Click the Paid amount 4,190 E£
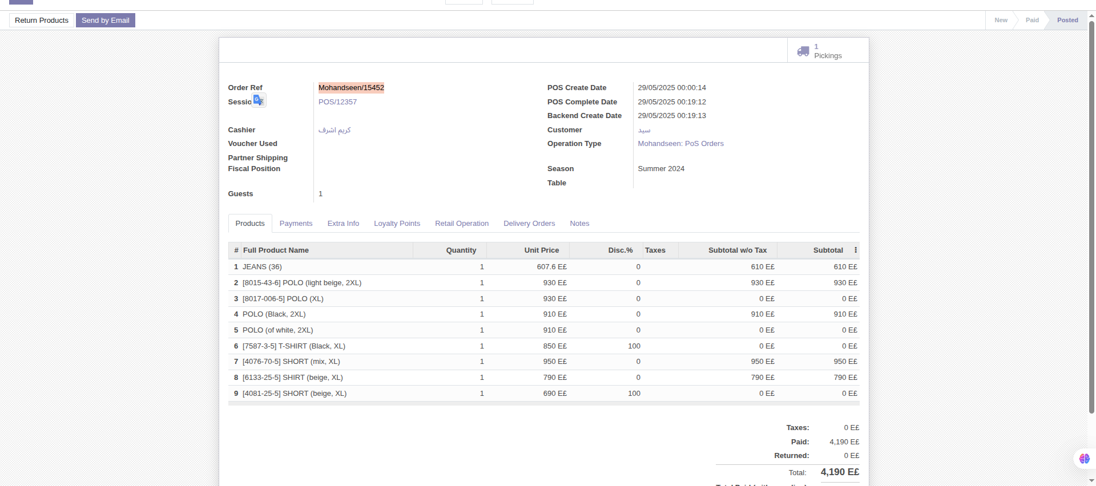1096x486 pixels. coord(844,442)
